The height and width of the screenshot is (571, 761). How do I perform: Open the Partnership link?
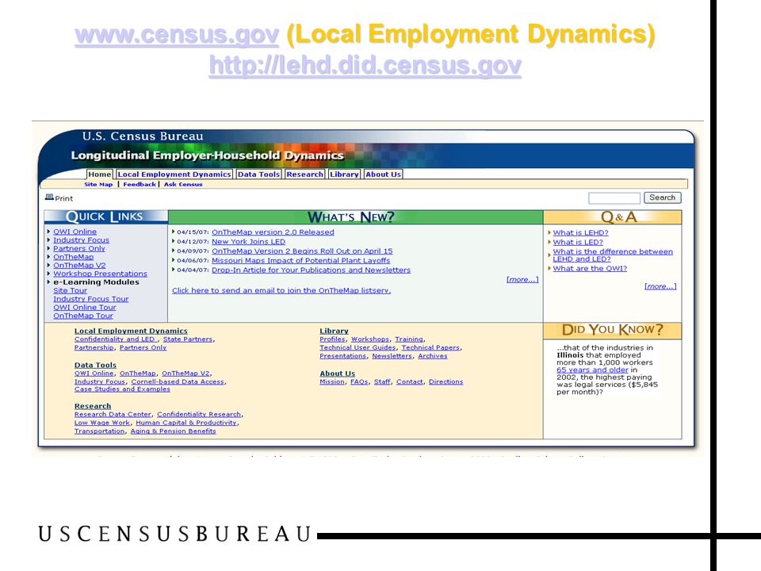click(x=94, y=347)
